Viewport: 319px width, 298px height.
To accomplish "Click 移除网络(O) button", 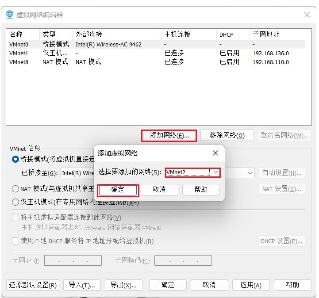I will point(227,135).
